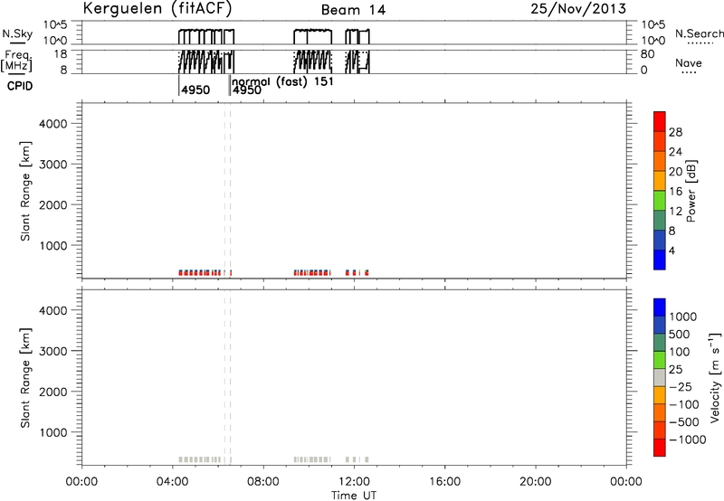Viewport: 724px width, 501px height.
Task: Click the '80' Nave axis tick label
Action: 647,54
